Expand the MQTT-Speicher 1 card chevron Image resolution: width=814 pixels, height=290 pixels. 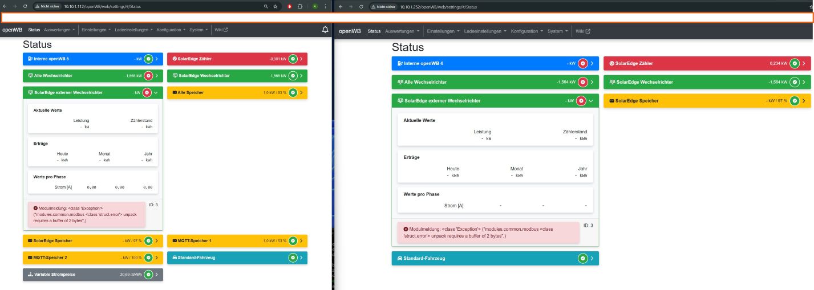tap(301, 240)
